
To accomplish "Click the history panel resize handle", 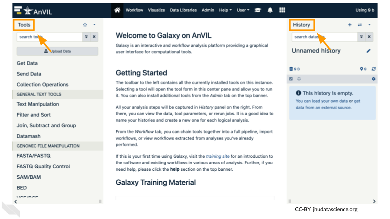I will click(290, 201).
